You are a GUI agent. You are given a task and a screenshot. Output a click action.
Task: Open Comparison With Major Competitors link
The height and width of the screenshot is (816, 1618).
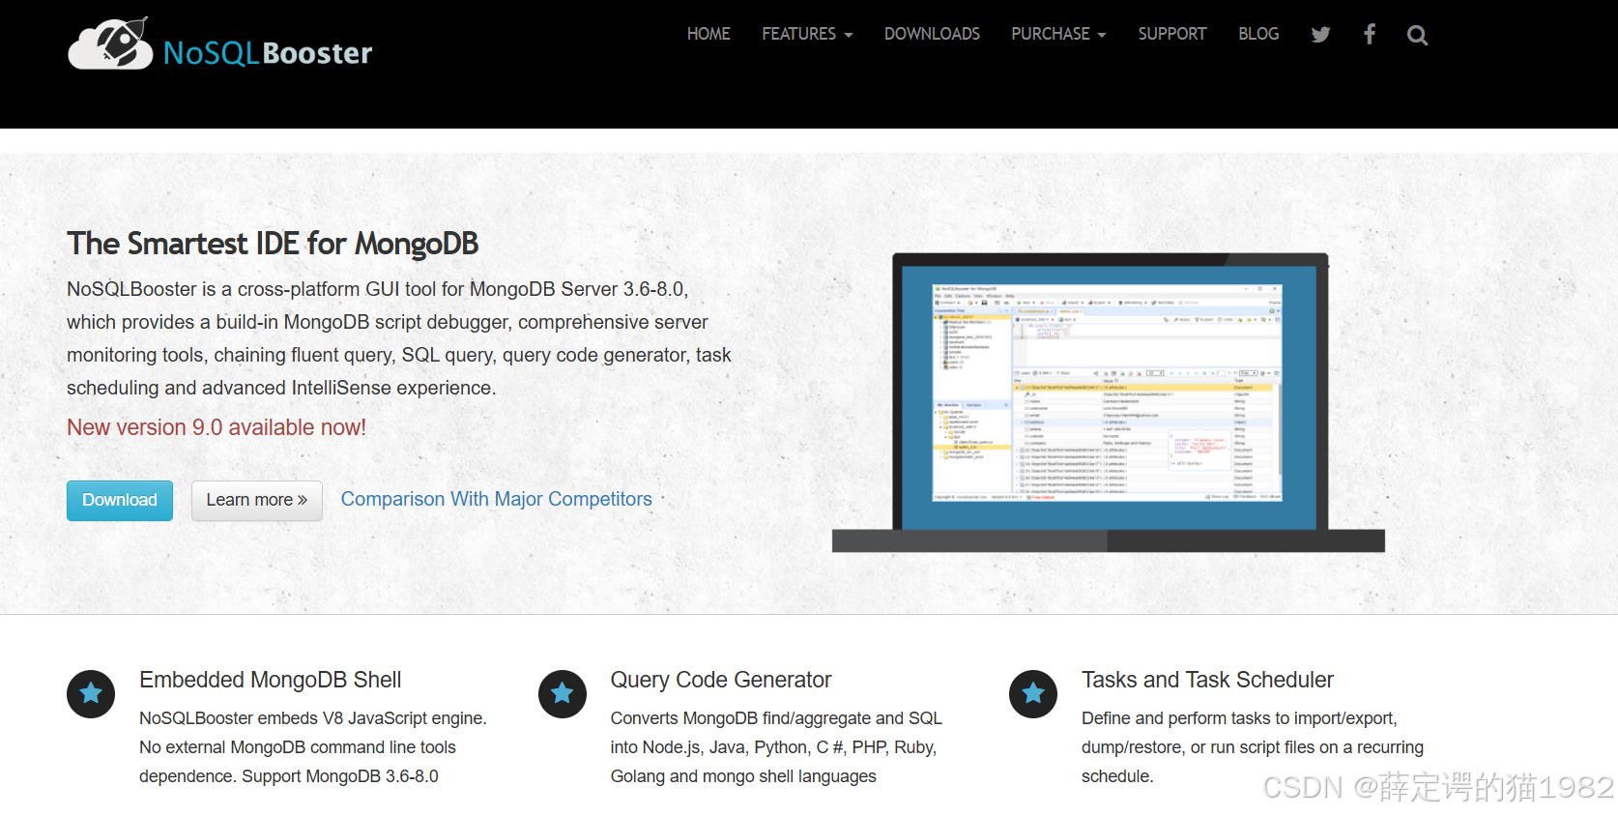(497, 499)
